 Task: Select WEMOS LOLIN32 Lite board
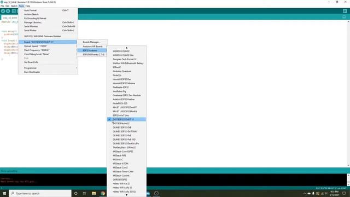126,55
